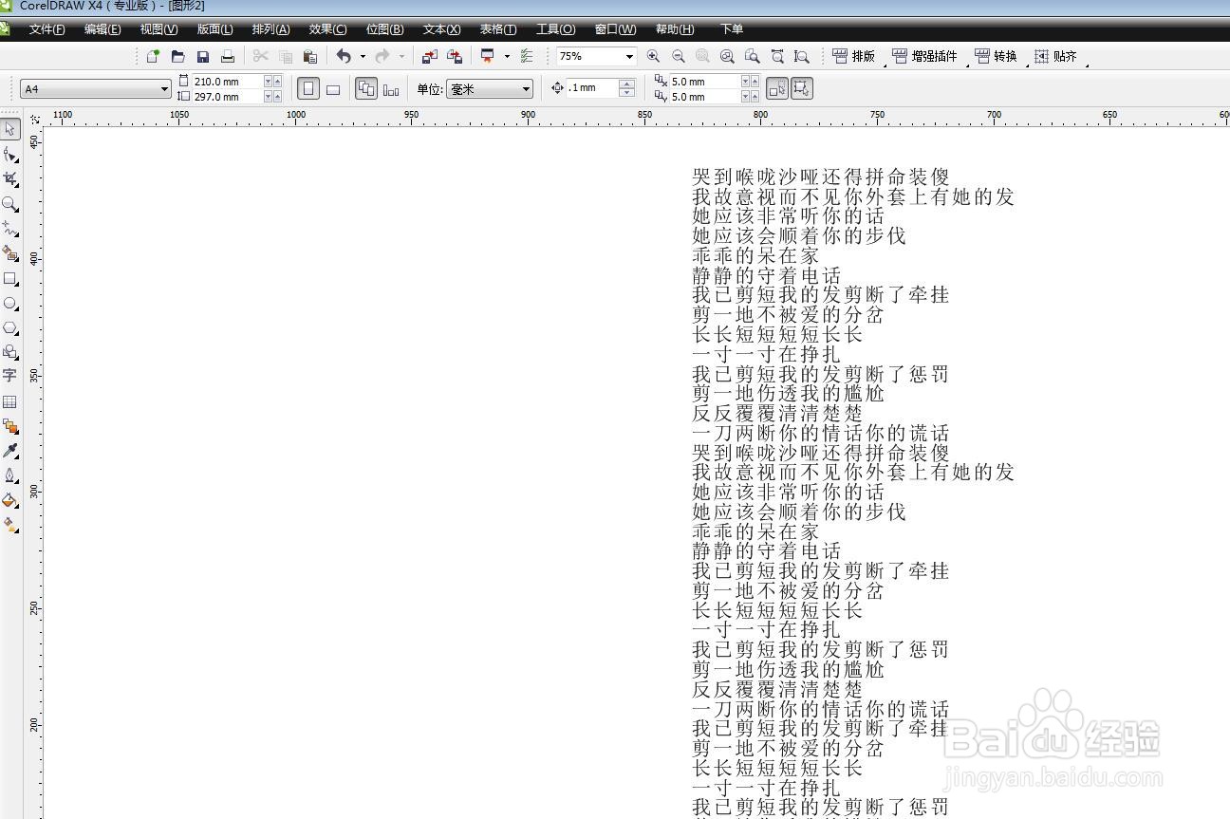This screenshot has height=819, width=1230.
Task: Select the Fill bucket tool
Action: (x=10, y=500)
